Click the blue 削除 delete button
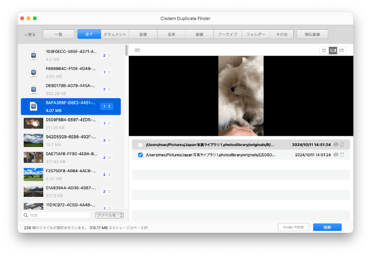 pos(327,227)
